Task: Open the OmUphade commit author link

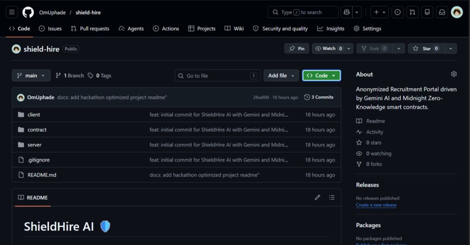Action: pyautogui.click(x=41, y=97)
